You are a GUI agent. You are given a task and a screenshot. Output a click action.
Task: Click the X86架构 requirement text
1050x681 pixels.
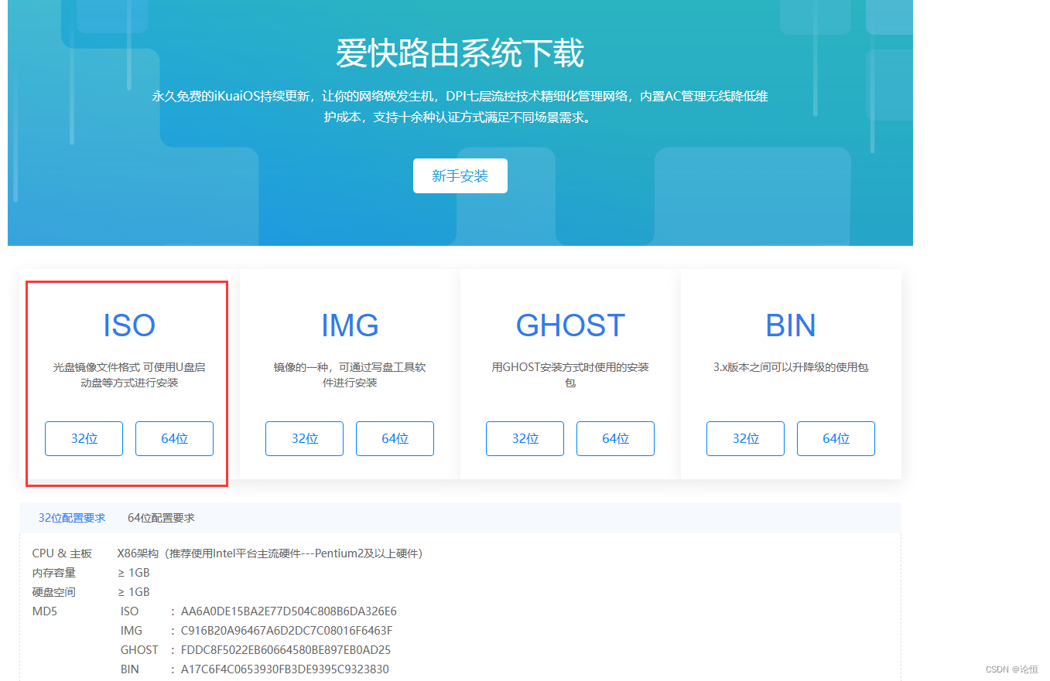tap(270, 553)
